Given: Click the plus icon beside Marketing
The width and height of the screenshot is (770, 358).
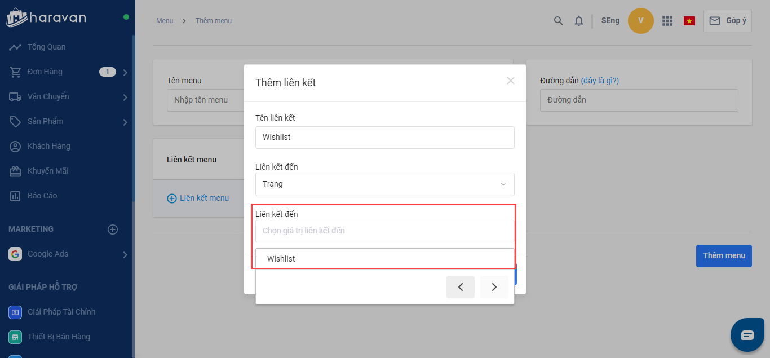Looking at the screenshot, I should coord(113,229).
